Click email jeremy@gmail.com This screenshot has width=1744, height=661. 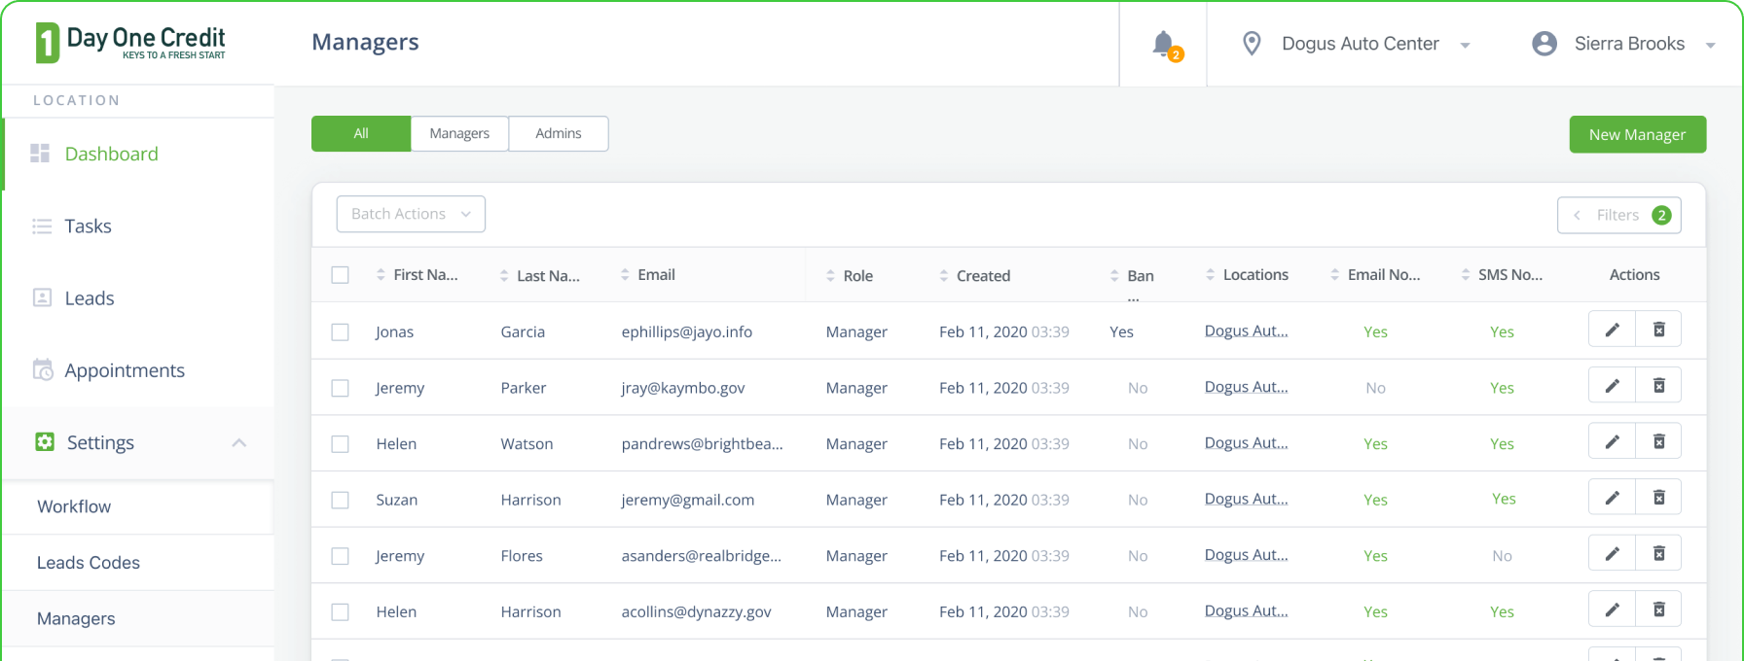pos(687,500)
